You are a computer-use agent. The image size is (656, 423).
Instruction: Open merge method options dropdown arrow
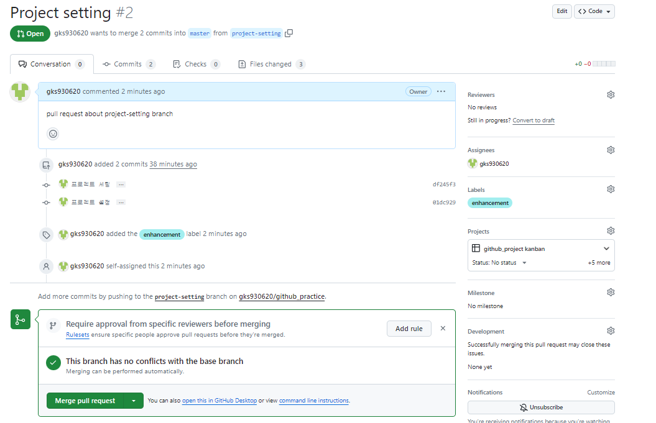click(134, 401)
